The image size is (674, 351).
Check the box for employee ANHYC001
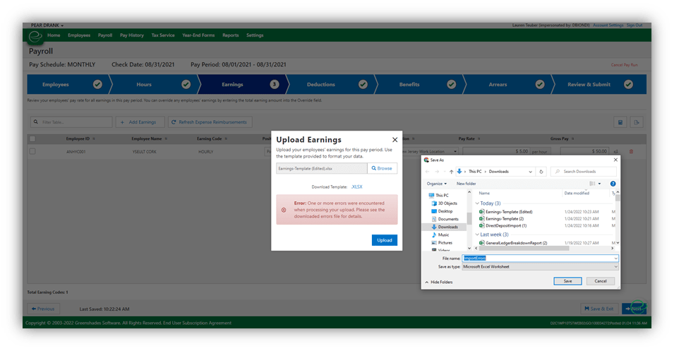(32, 151)
